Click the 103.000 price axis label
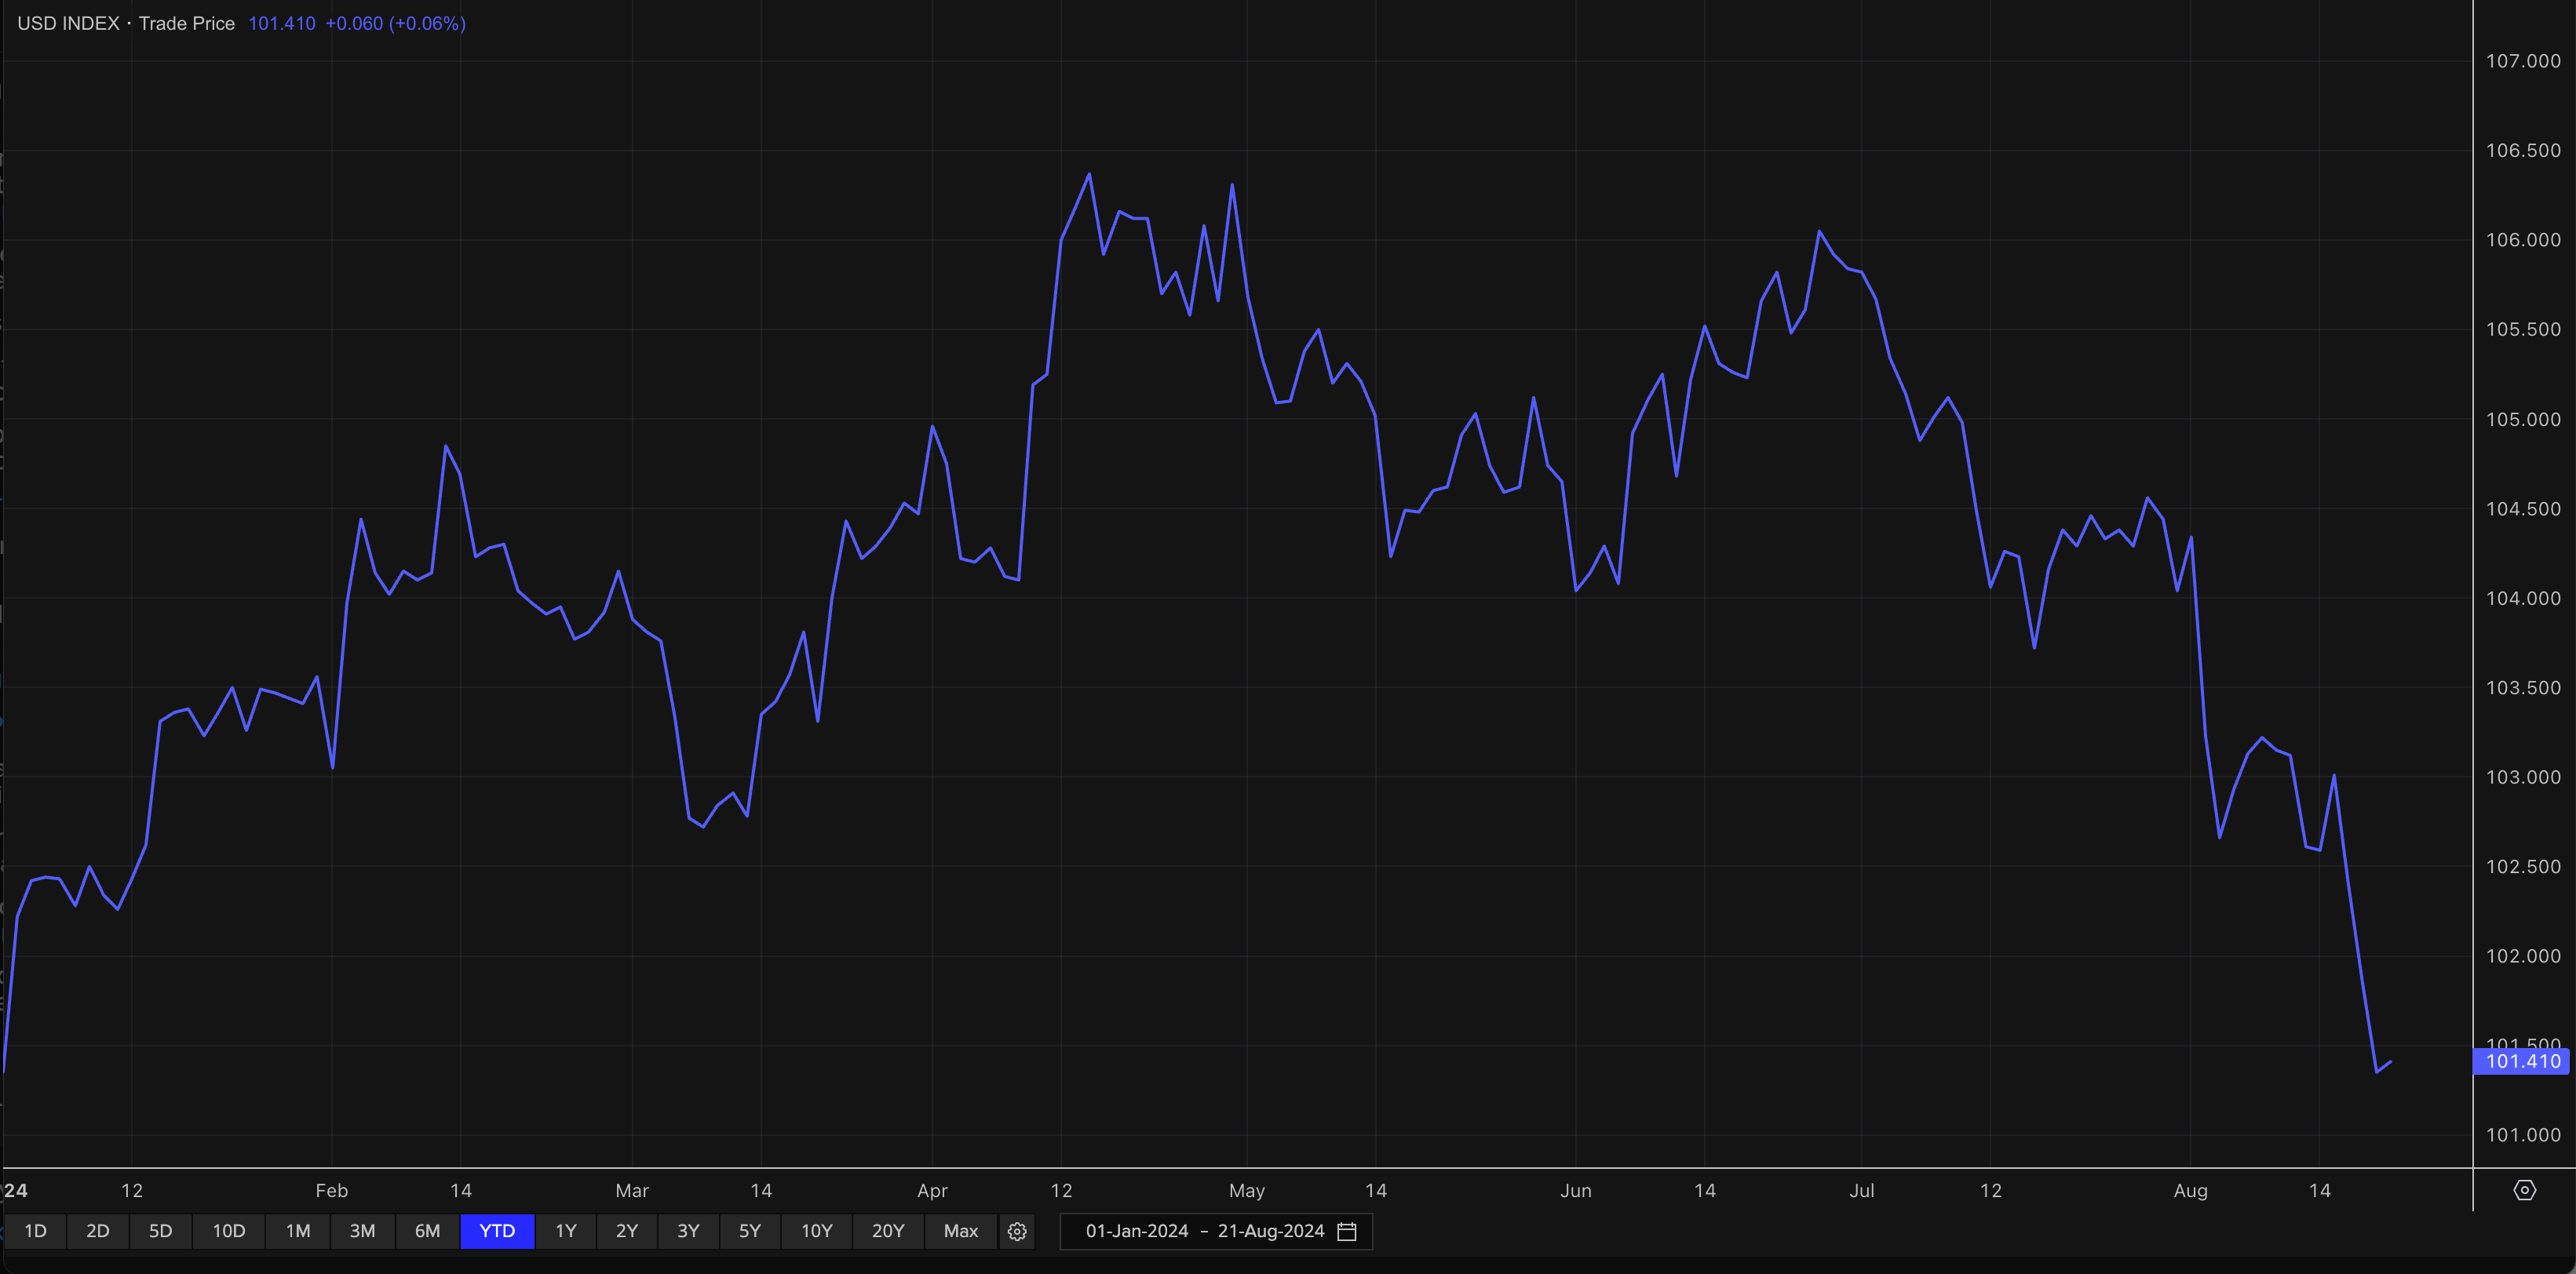Viewport: 2576px width, 1274px height. (2523, 777)
